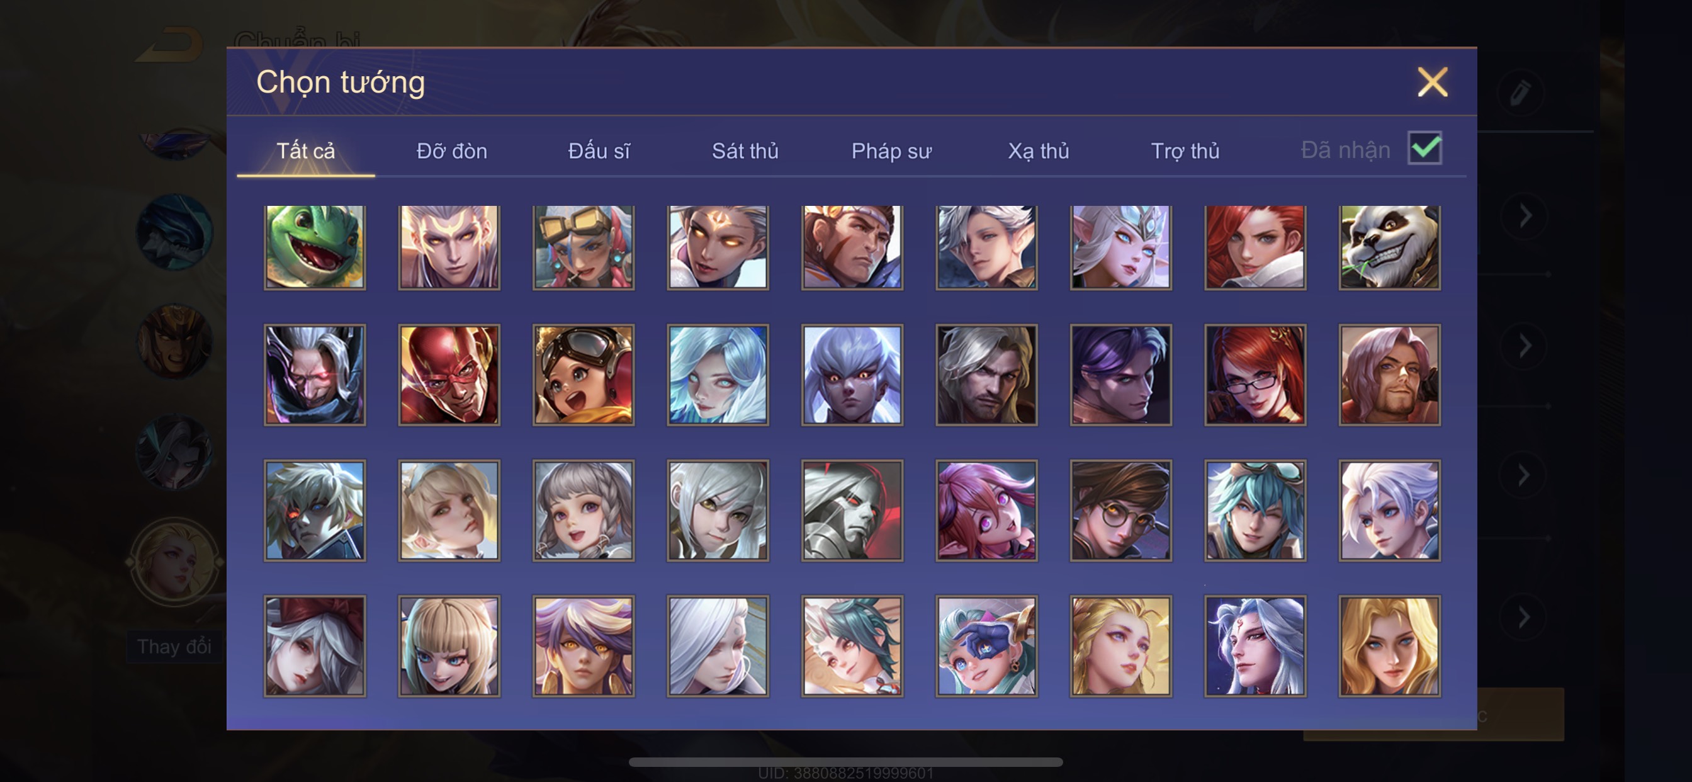Expand the top right chevron arrow
The width and height of the screenshot is (1692, 782).
tap(1525, 215)
